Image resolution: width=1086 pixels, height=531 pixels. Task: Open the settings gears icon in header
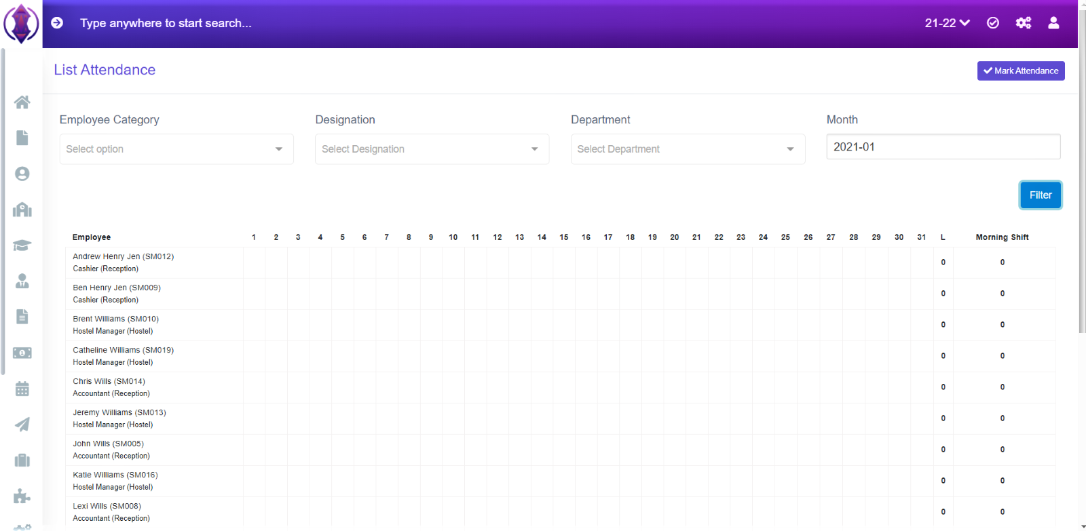[1024, 23]
